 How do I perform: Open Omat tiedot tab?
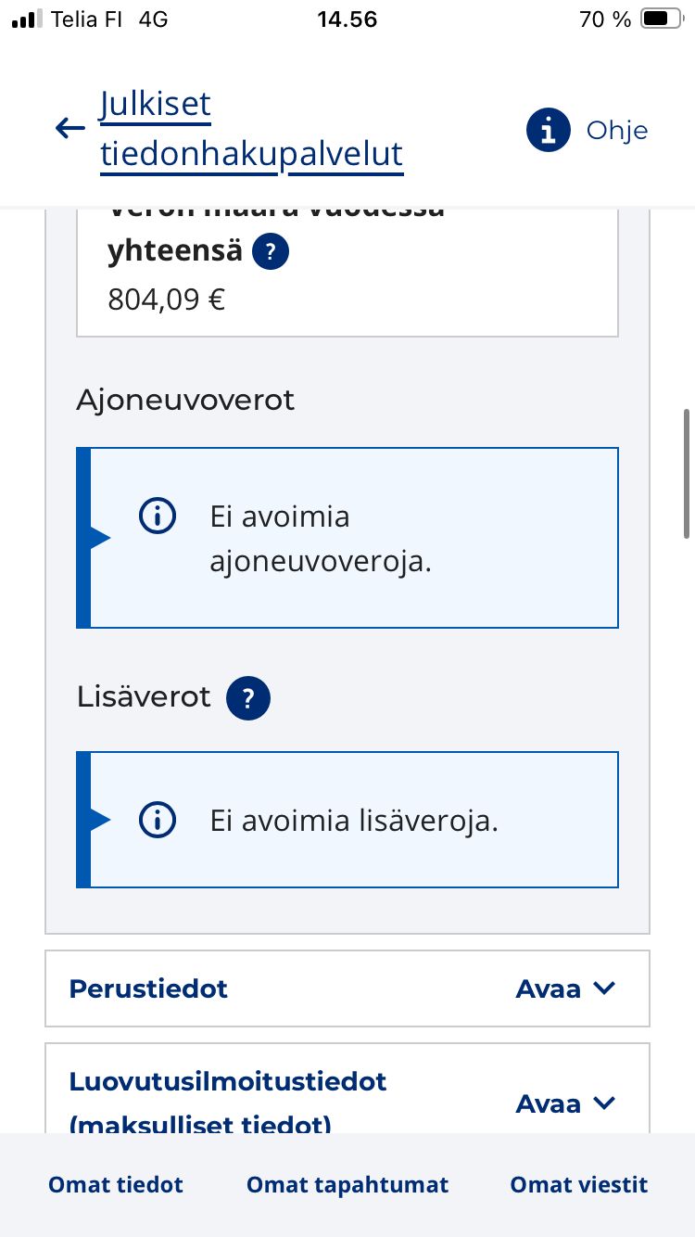(x=116, y=1184)
